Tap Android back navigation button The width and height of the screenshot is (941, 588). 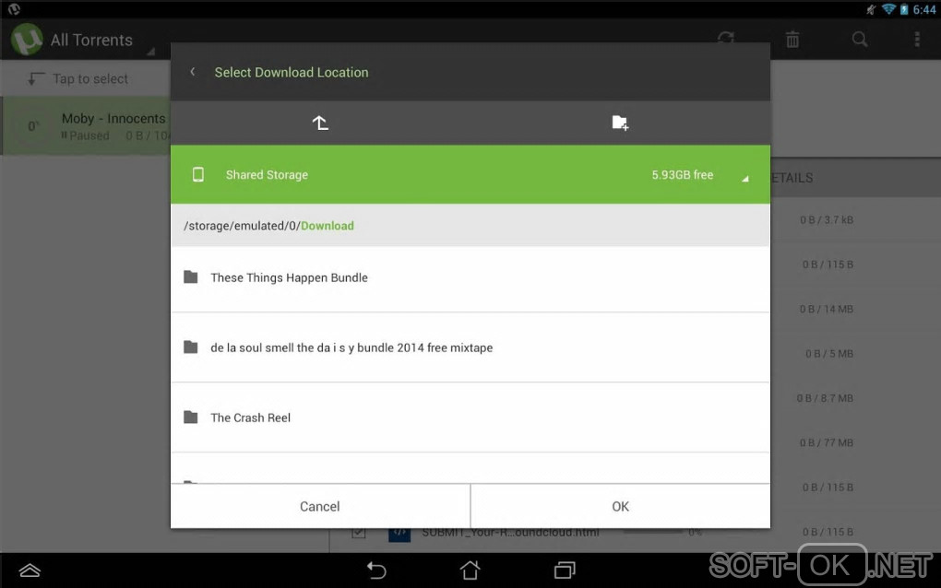coord(376,570)
